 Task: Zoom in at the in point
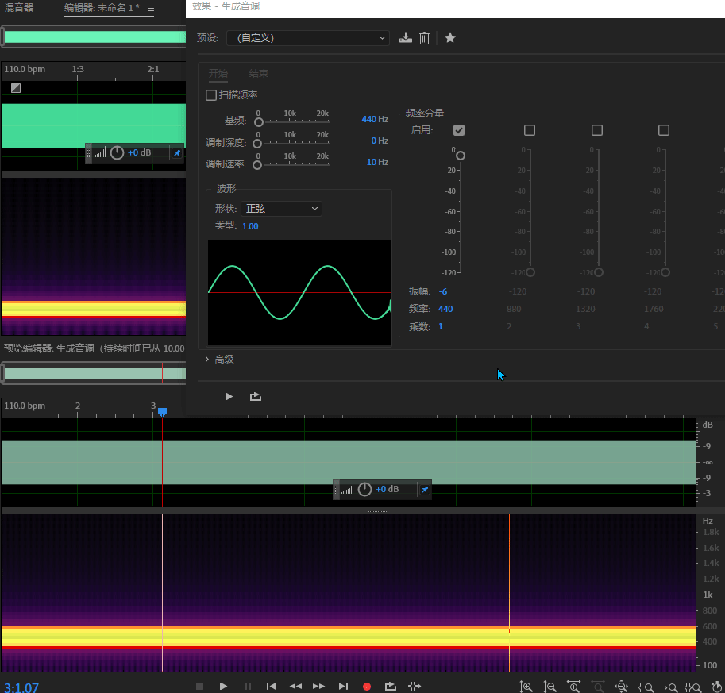646,687
